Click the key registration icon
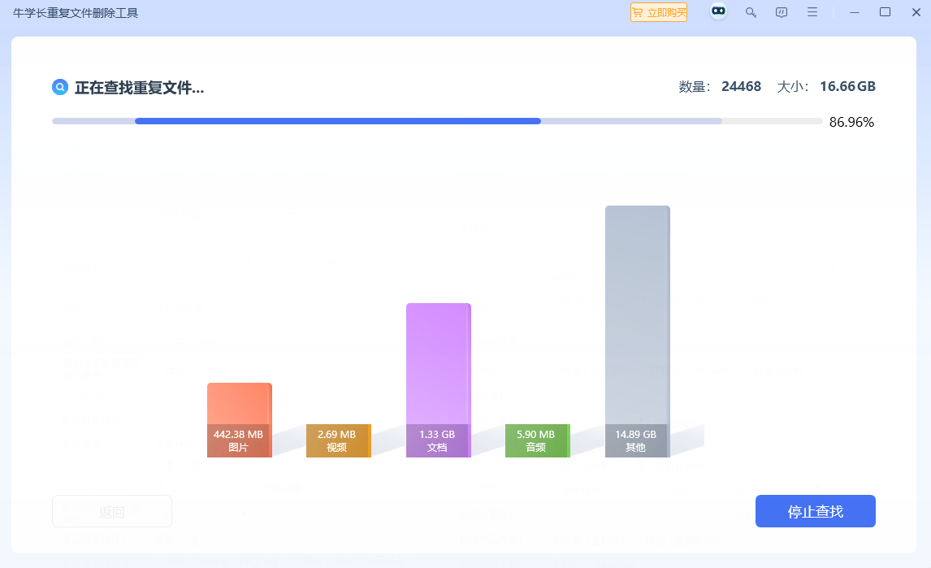Viewport: 931px width, 568px height. [x=751, y=12]
